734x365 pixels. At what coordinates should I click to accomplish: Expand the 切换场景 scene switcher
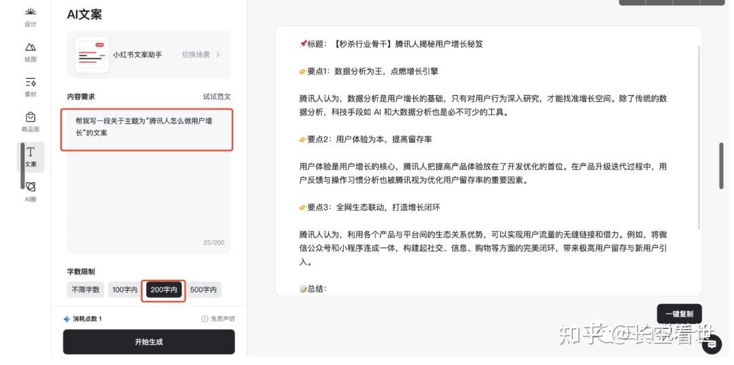click(x=200, y=54)
